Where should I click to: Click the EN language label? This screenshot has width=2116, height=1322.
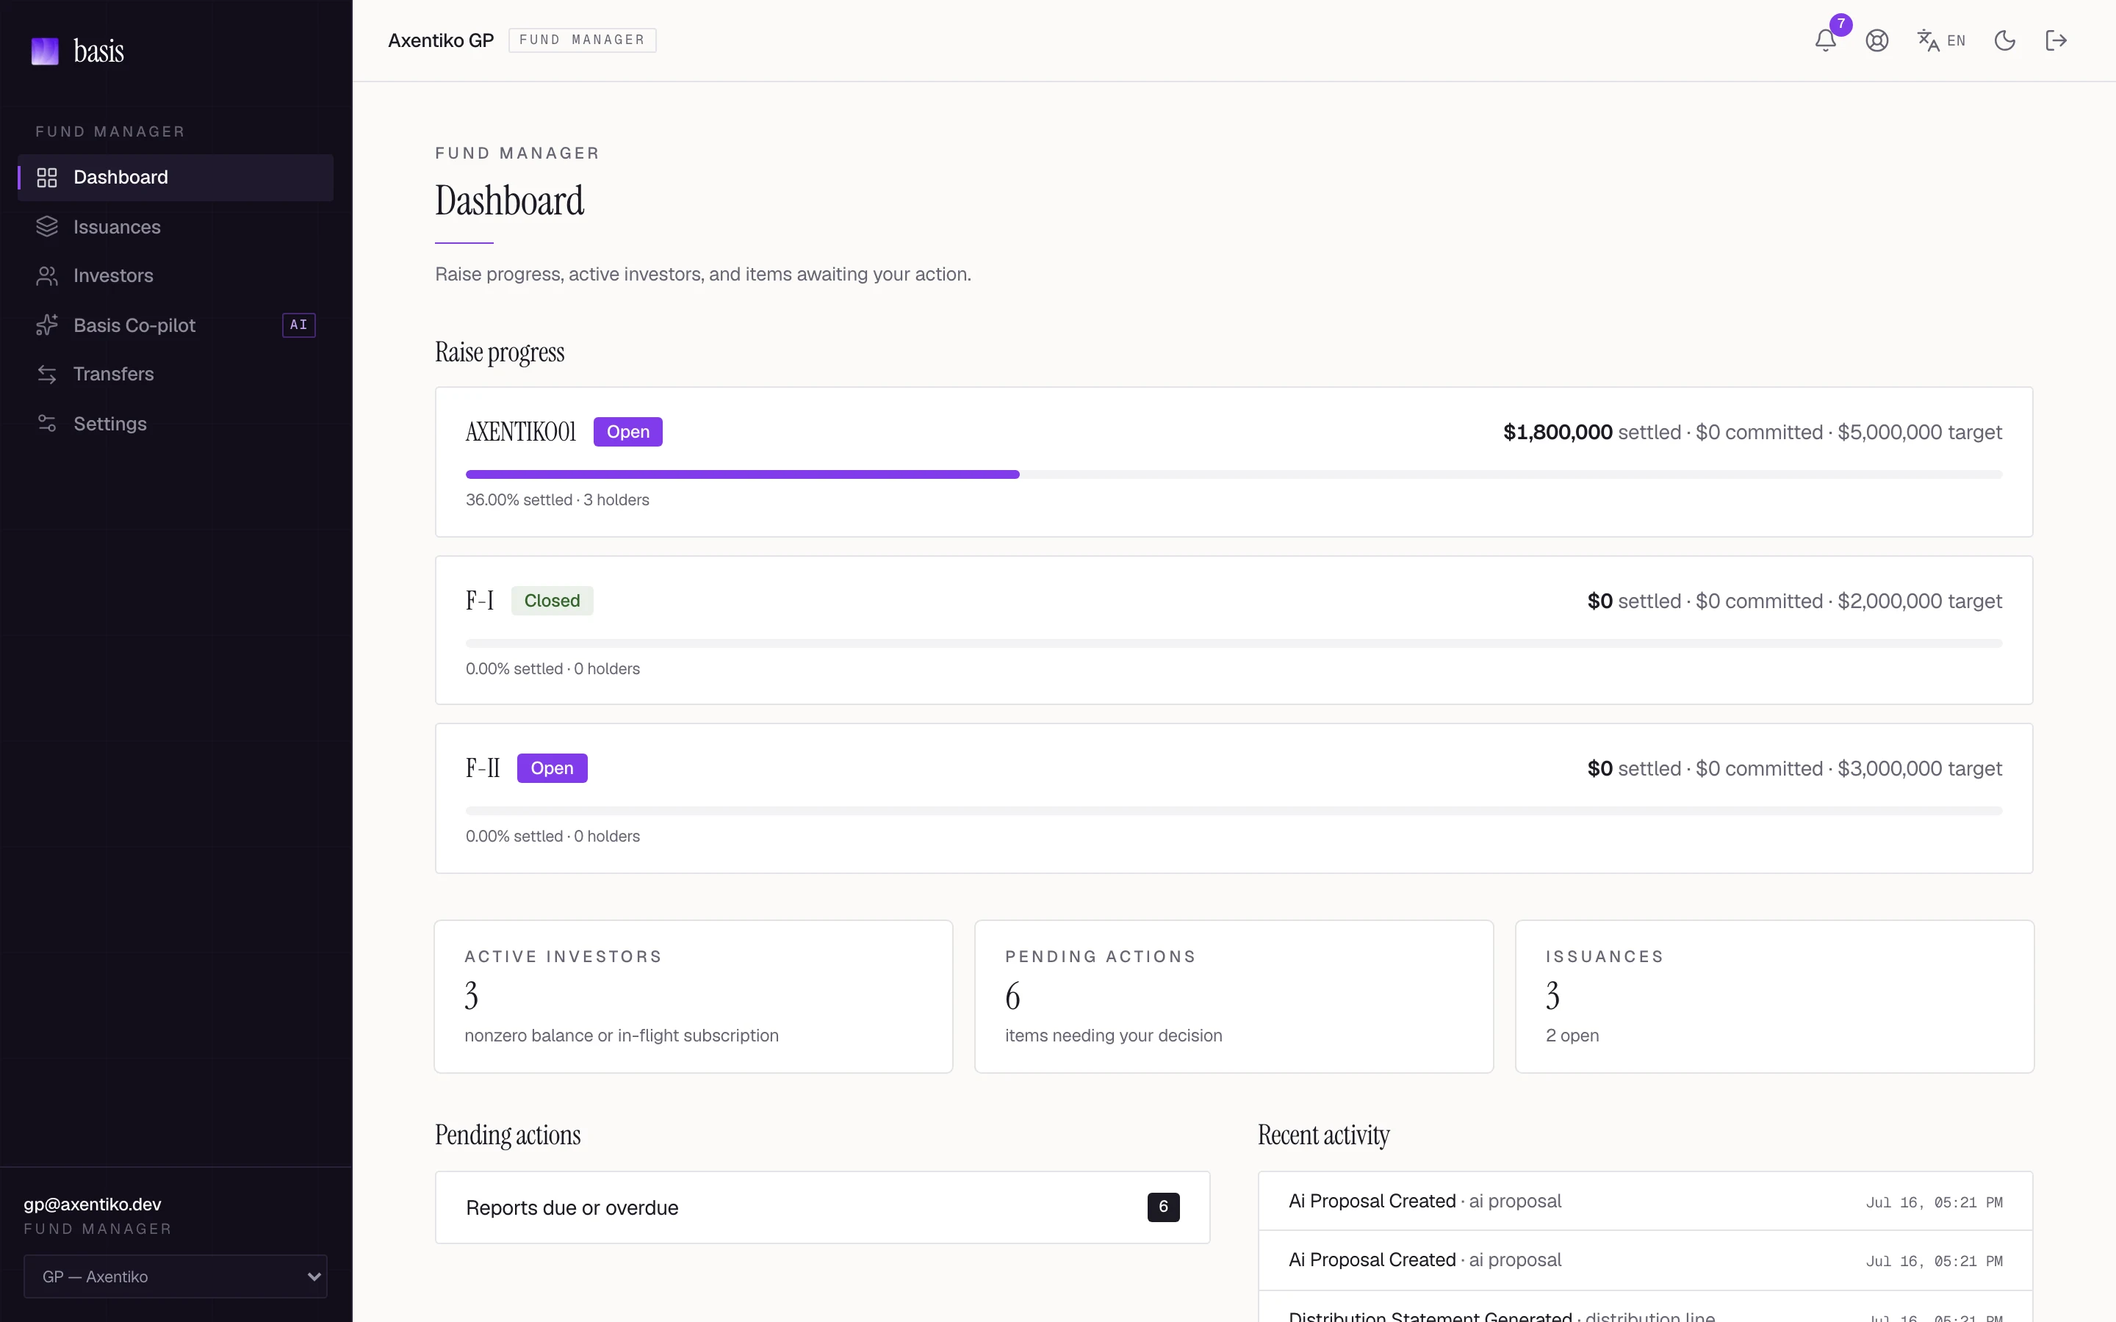coord(1956,40)
